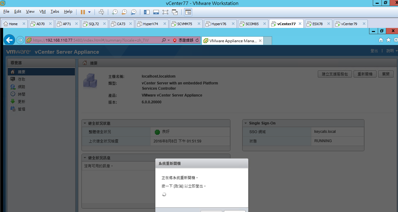Image resolution: width=398 pixels, height=212 pixels.
Task: Switch to the ESXi78 VM tab
Action: click(x=318, y=24)
